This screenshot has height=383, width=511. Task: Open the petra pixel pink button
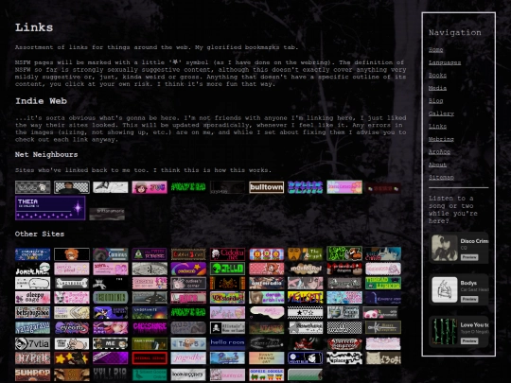click(71, 269)
